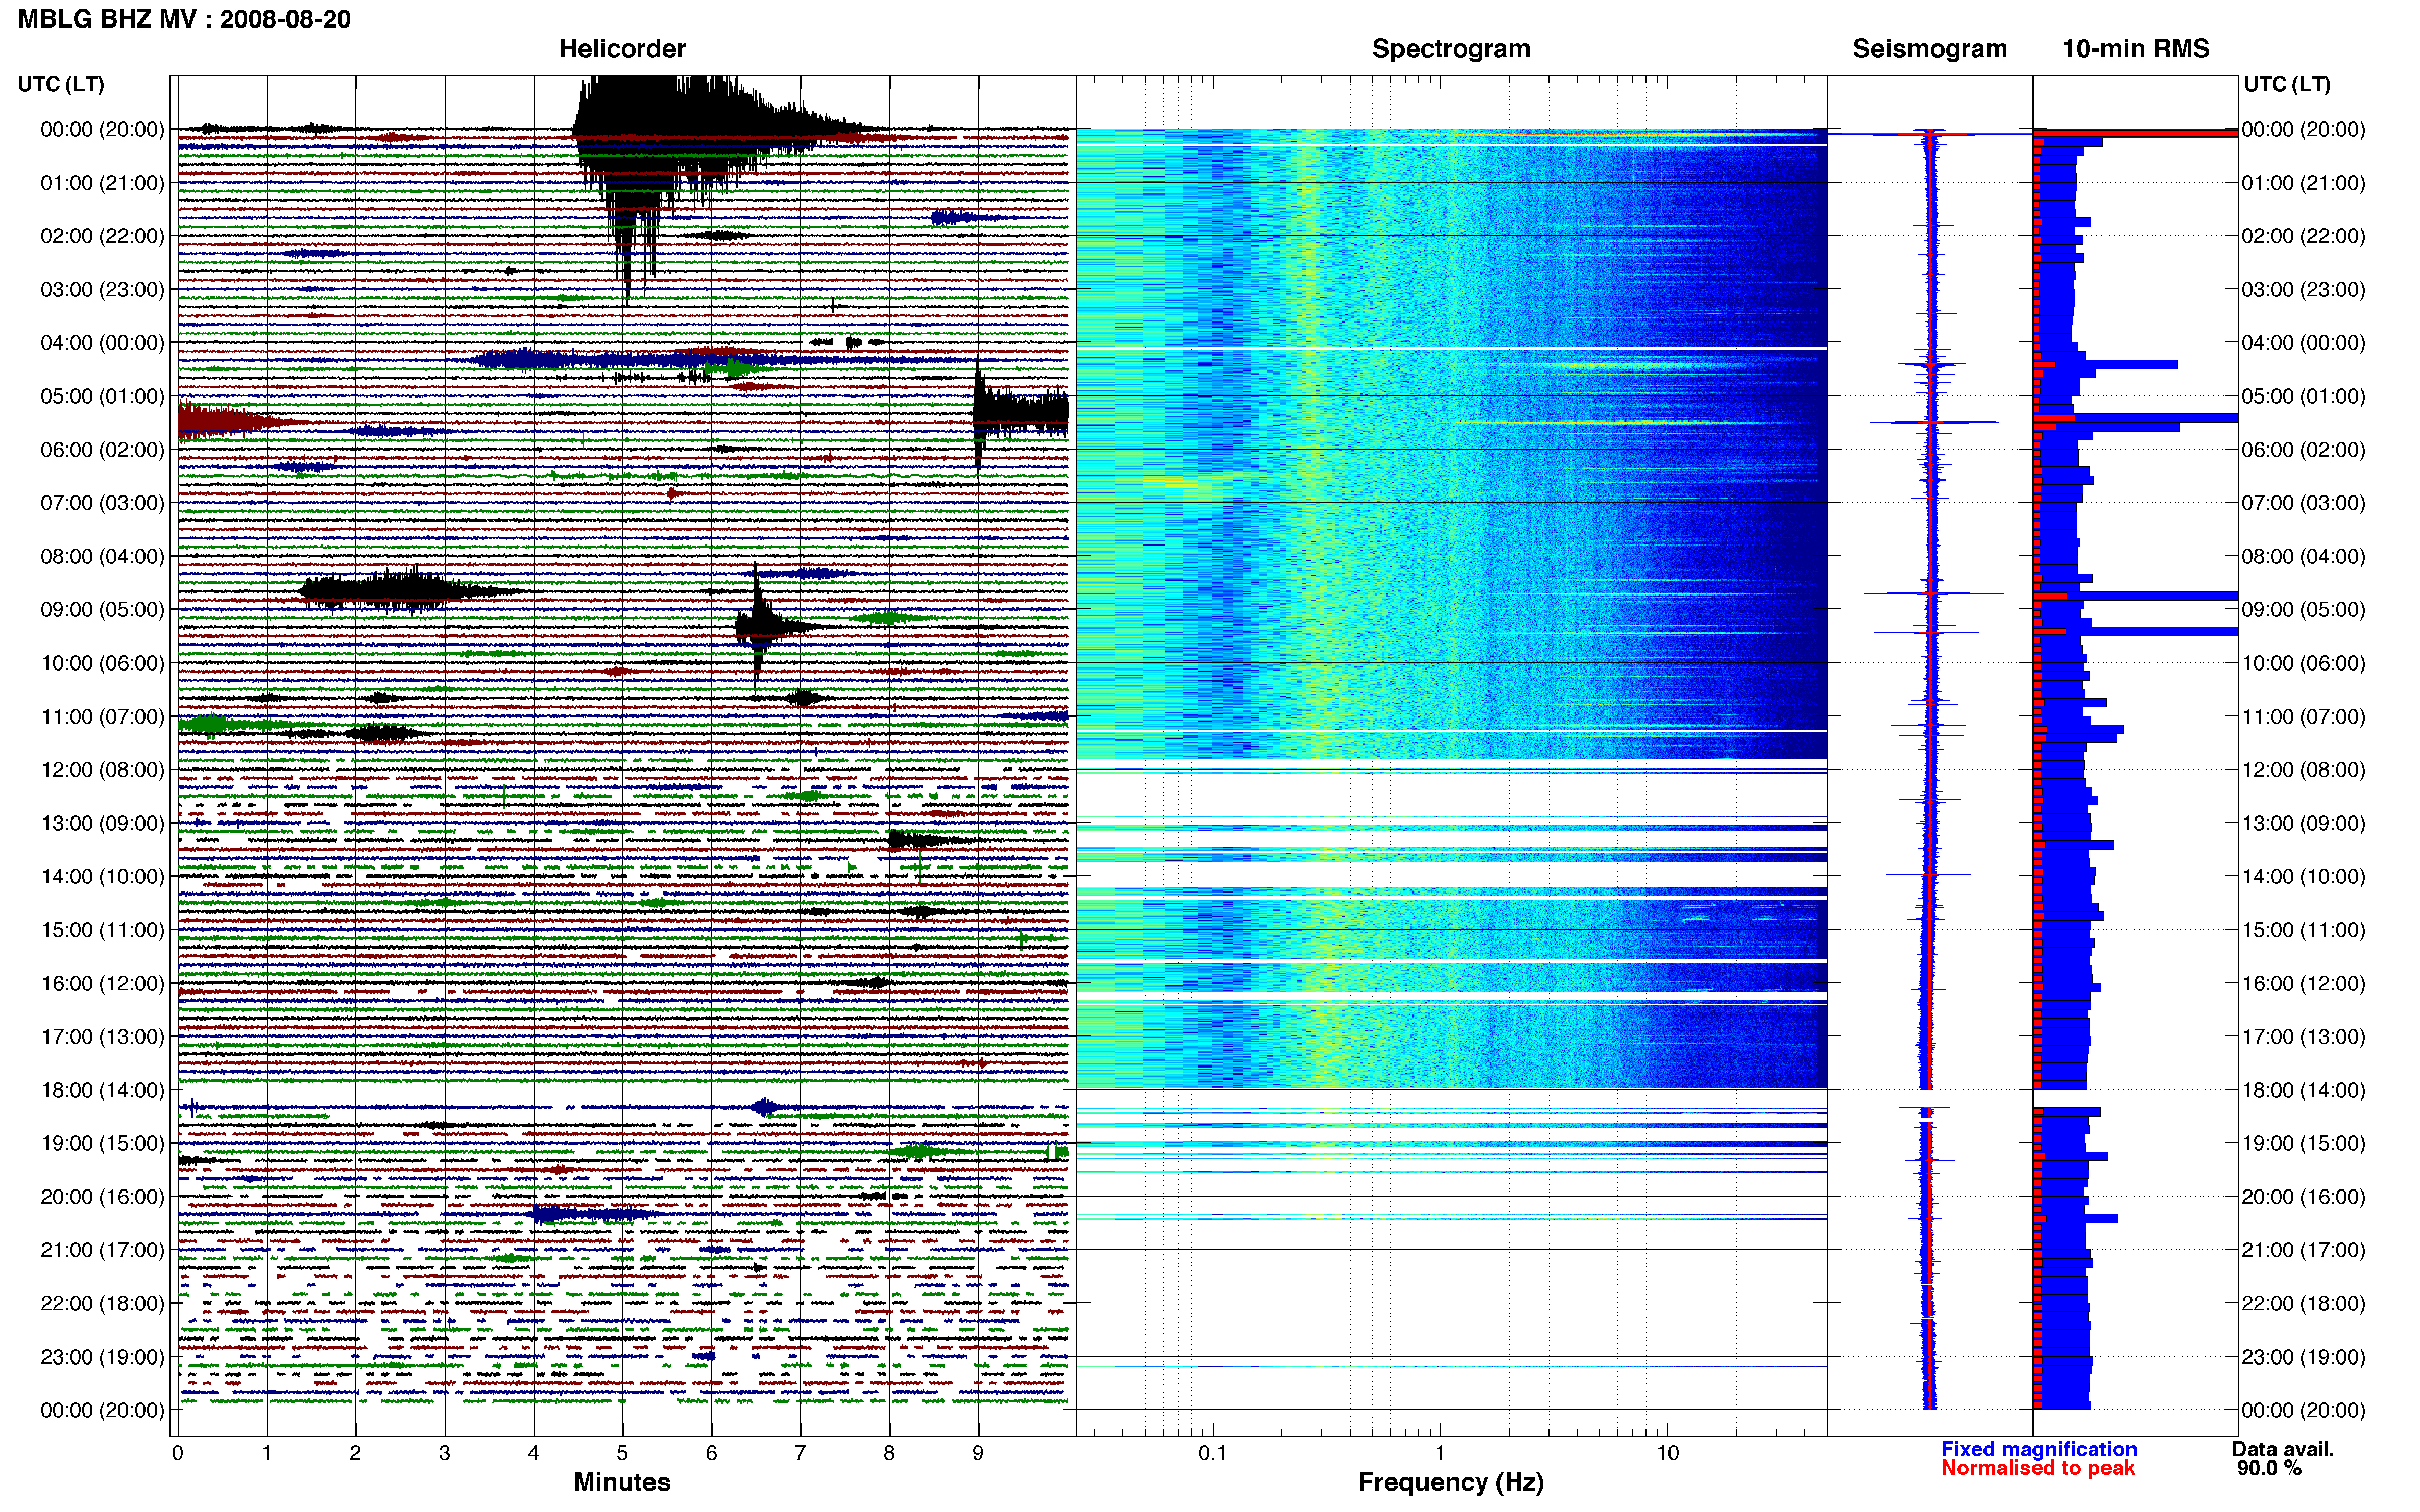Viewport: 2420px width, 1512px height.
Task: Click left time label 05:00 (01:00)
Action: tap(102, 396)
